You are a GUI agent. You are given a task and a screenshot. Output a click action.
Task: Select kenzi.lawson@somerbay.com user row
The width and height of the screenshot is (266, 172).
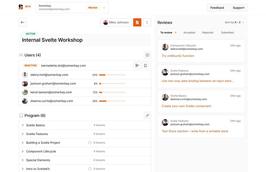[85, 92]
